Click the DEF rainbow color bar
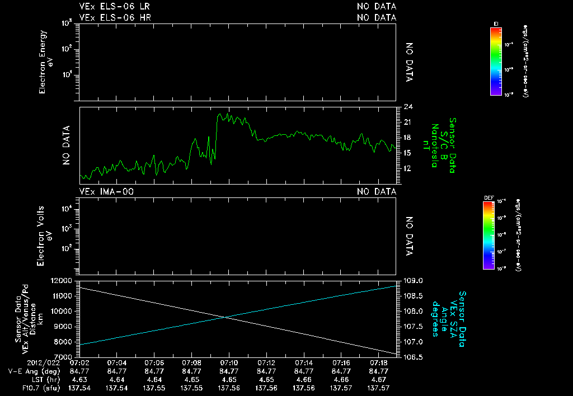573x396 pixels. pyautogui.click(x=489, y=235)
